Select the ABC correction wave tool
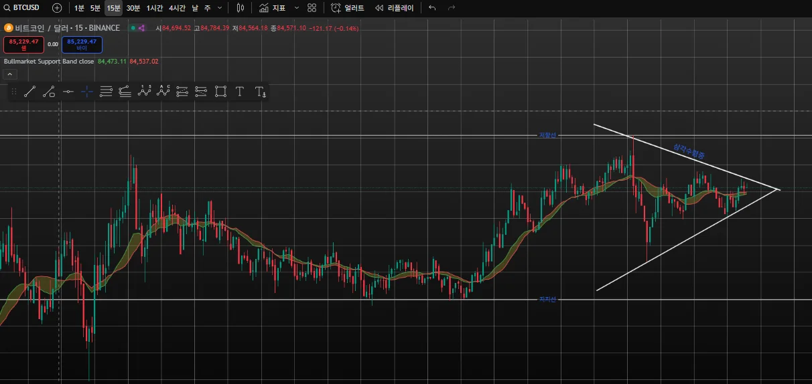Screen dimensions: 812x384 click(163, 92)
